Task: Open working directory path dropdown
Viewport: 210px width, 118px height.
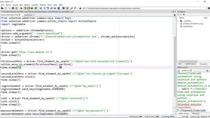Action: [x=206, y=8]
